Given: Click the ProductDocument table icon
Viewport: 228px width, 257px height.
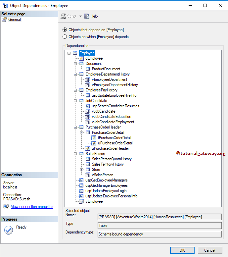Looking at the screenshot, I should [x=88, y=69].
